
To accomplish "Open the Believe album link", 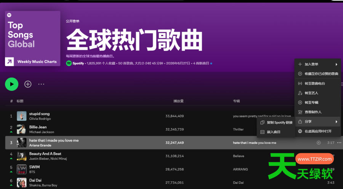I will [x=239, y=156].
